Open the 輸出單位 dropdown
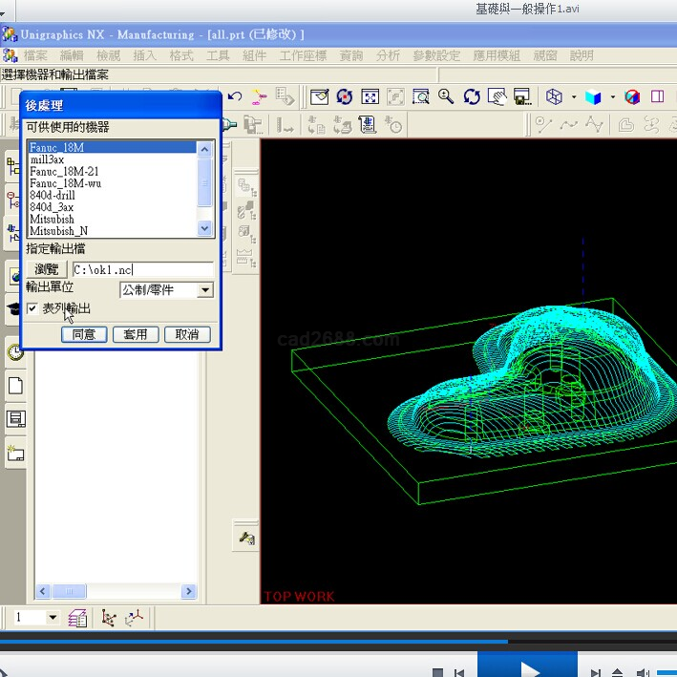This screenshot has width=677, height=677. pos(204,290)
